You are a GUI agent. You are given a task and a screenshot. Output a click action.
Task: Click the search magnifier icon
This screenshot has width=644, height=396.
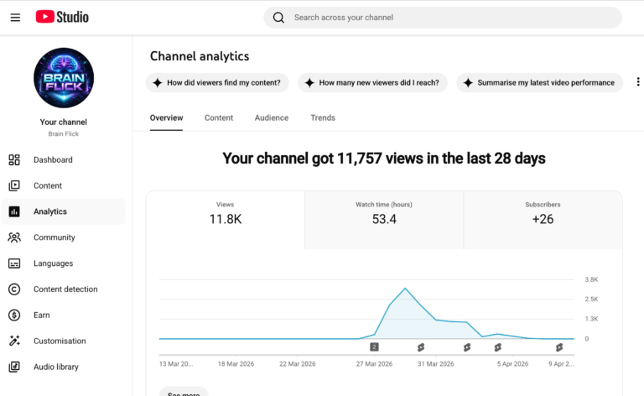click(x=279, y=17)
